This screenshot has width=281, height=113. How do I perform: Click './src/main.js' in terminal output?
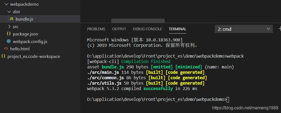click(x=104, y=72)
